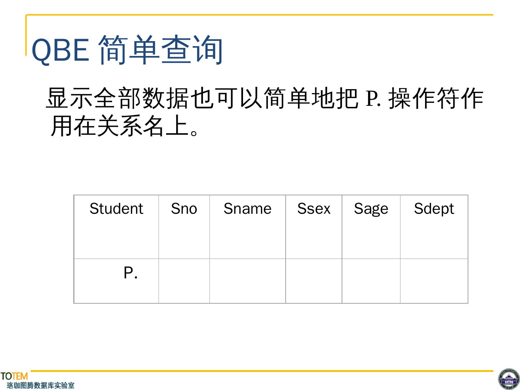Image resolution: width=520 pixels, height=390 pixels.
Task: Click the P. cell under Student
Action: click(130, 273)
